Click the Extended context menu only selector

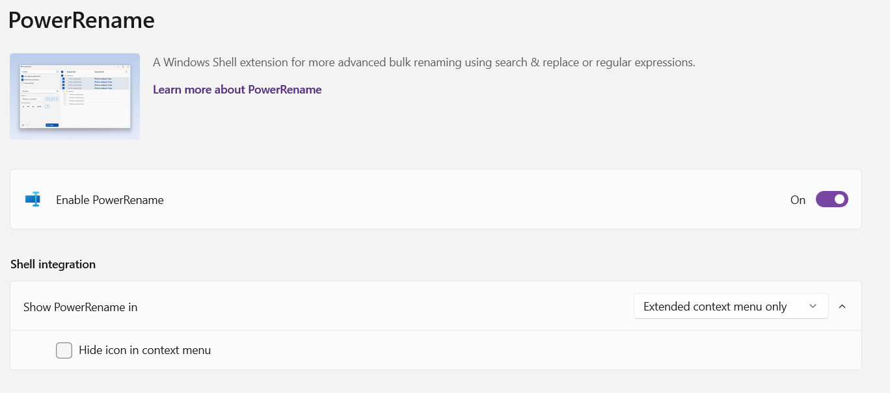(x=730, y=306)
